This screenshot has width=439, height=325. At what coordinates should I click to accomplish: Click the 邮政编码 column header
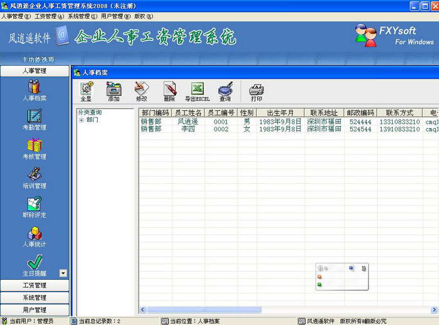[361, 113]
